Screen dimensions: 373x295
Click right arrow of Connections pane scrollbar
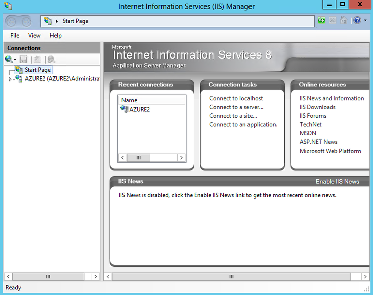coord(95,277)
